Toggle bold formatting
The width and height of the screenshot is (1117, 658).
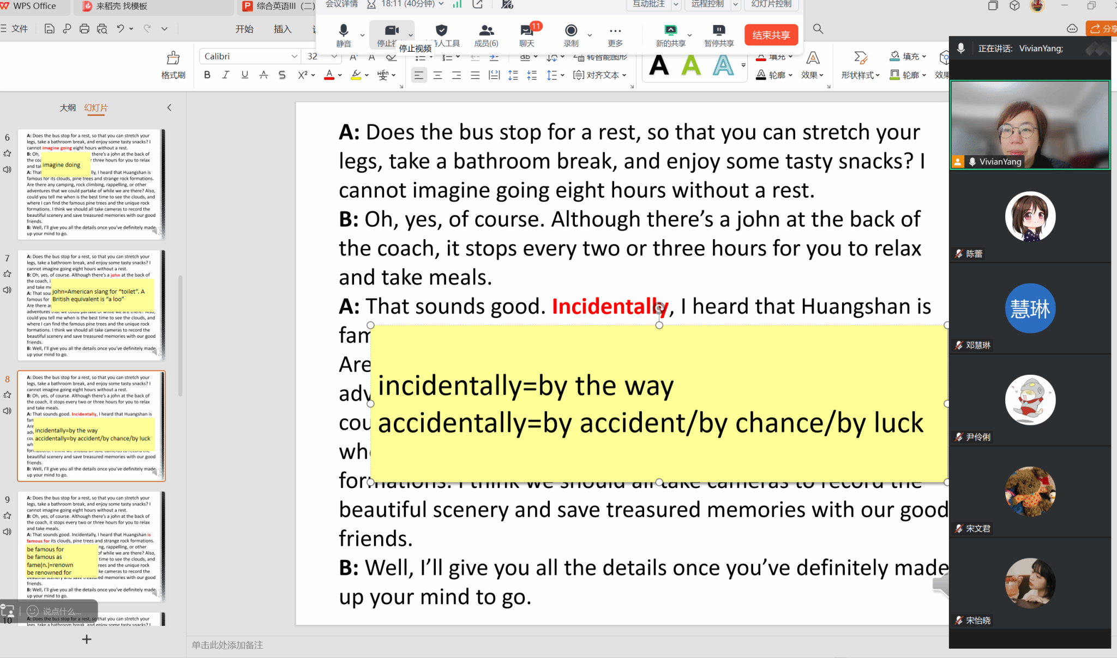click(207, 75)
